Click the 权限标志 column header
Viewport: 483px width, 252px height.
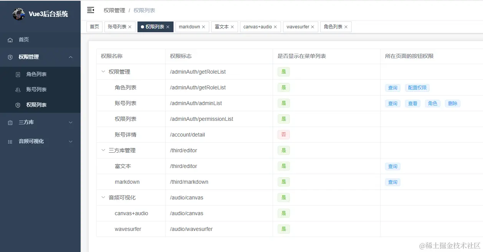219,56
